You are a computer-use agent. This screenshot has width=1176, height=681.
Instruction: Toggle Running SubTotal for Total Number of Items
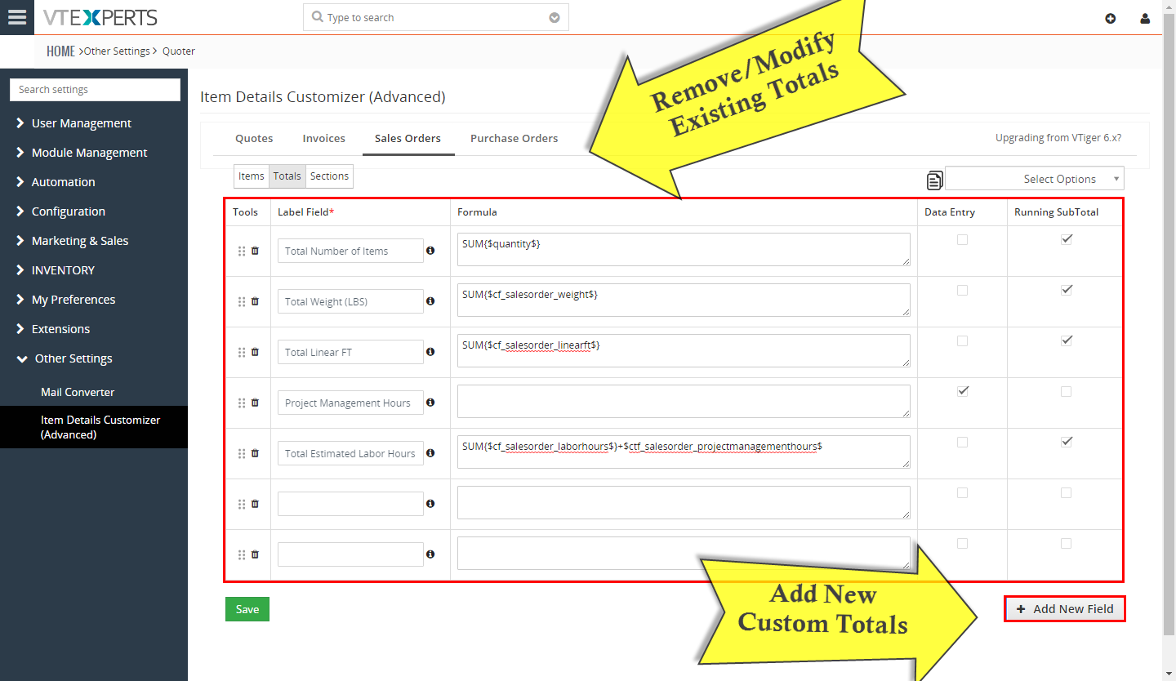pyautogui.click(x=1066, y=240)
